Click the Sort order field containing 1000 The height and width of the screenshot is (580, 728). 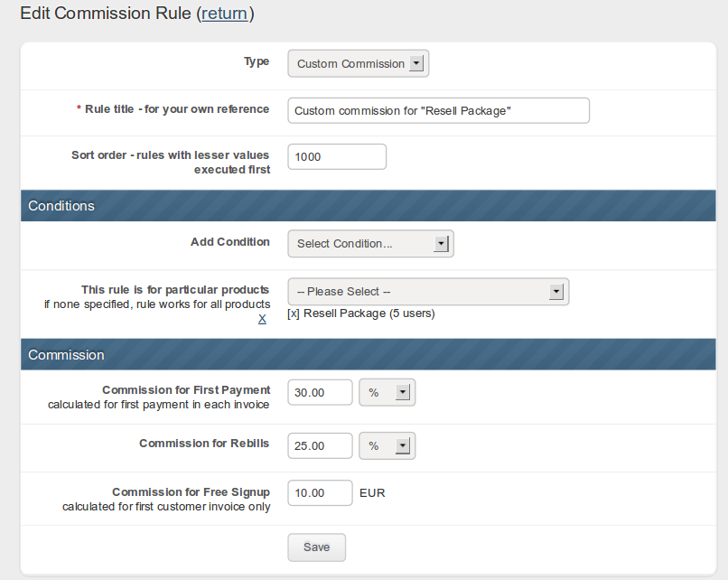point(336,156)
